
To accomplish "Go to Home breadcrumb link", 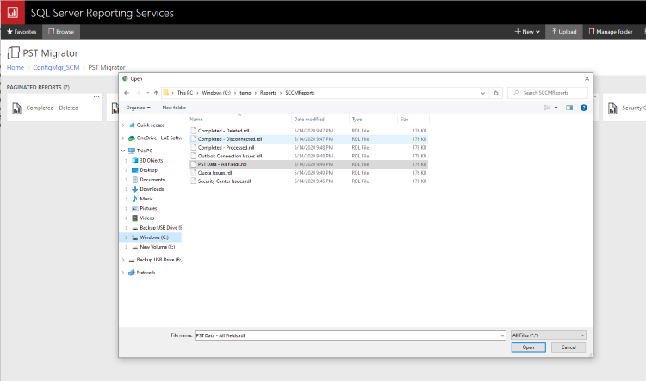I will pos(16,67).
